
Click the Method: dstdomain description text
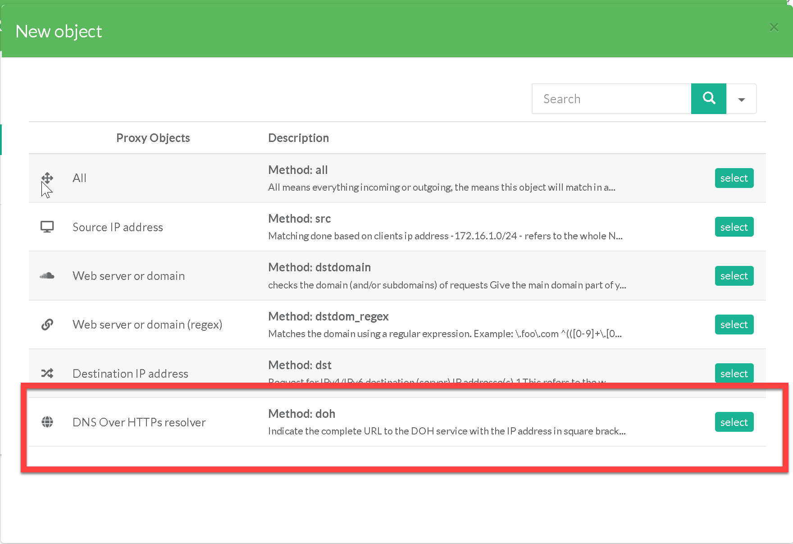[x=319, y=267]
